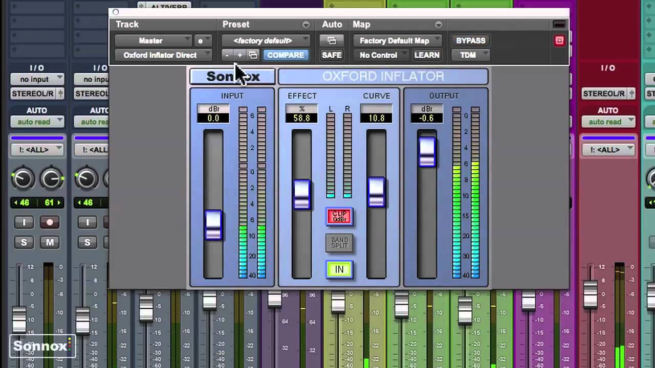Click the red target icon in plug-in header
This screenshot has height=368, width=655.
(x=559, y=40)
